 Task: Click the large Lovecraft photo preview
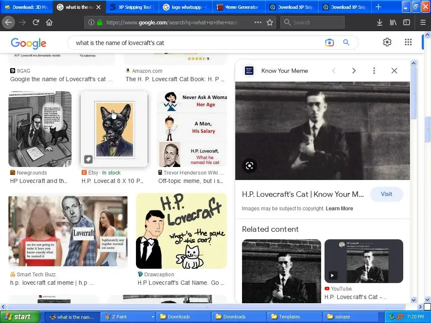(x=322, y=131)
